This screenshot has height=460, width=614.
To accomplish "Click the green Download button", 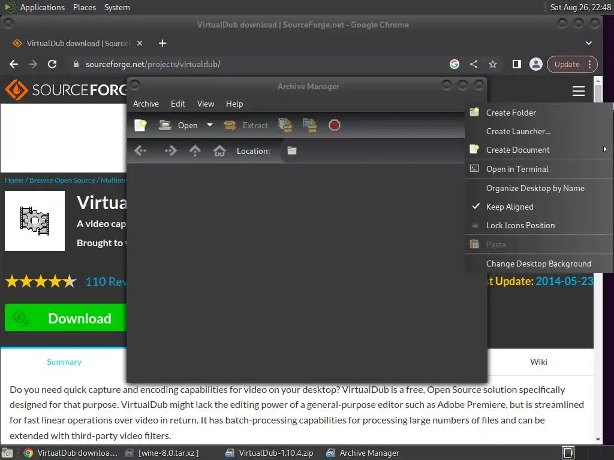I will [66, 318].
